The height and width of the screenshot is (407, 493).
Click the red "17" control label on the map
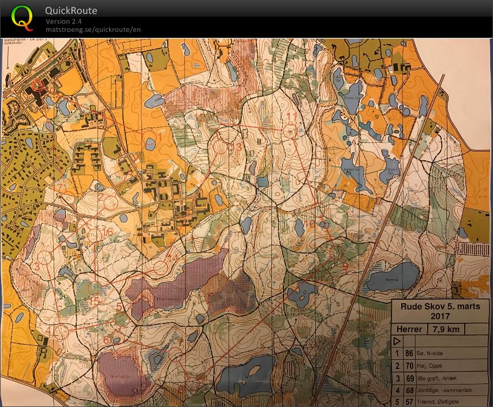click(59, 187)
